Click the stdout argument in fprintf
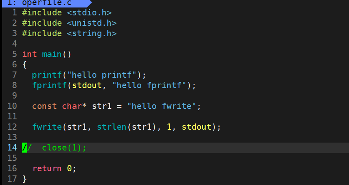 point(86,86)
